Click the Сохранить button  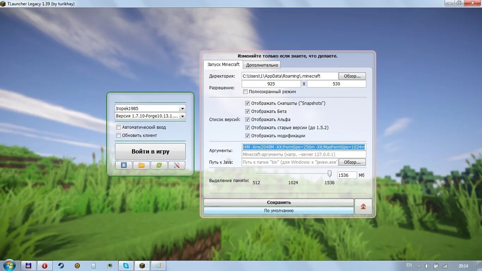[279, 203]
